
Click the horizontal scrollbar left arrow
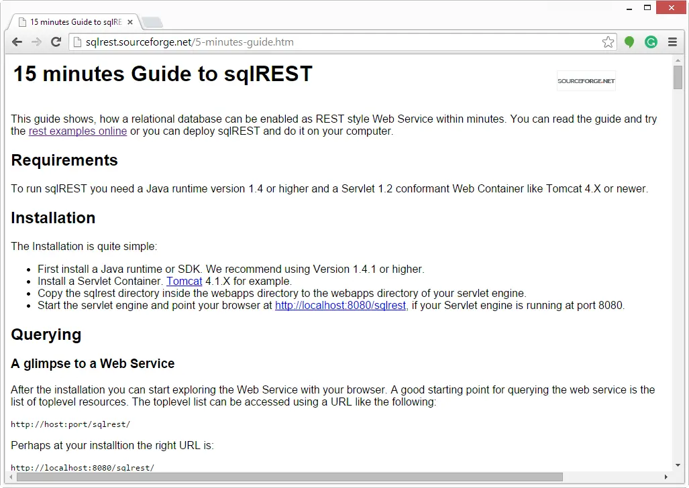click(x=11, y=477)
